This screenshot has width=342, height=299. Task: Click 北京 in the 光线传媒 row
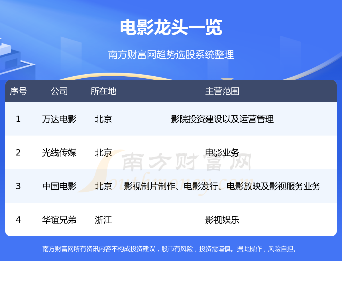(x=103, y=153)
